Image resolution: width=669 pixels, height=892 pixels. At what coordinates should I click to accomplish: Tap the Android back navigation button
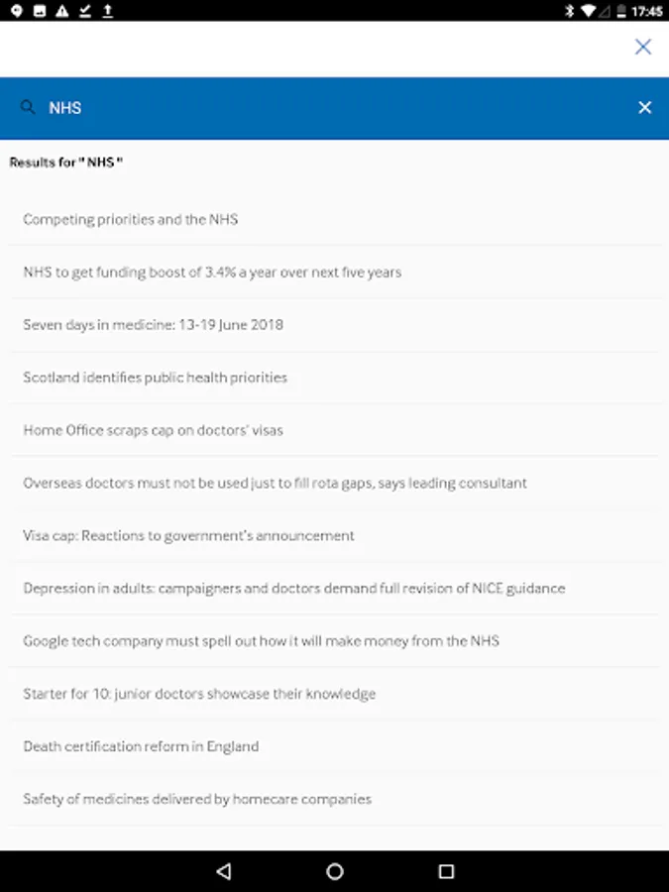coord(224,871)
